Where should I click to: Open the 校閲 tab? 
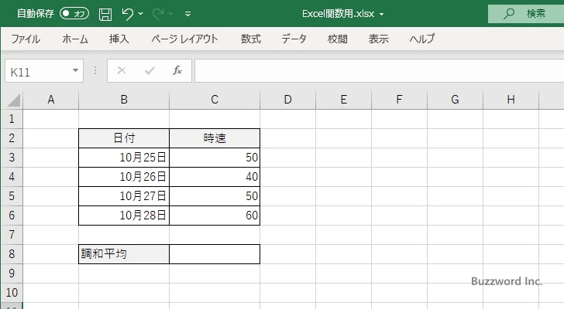[338, 39]
